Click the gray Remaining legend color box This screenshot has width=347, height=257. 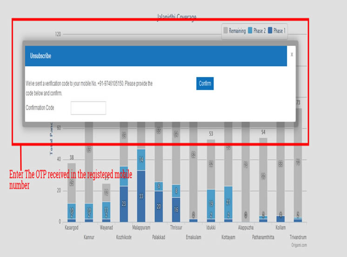pos(226,31)
